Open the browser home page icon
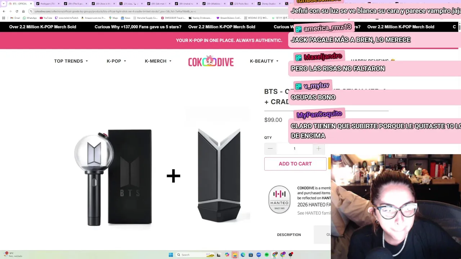Screen dimensions: 461x259 [23, 11]
